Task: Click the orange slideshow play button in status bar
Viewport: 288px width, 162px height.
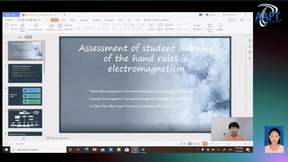Action: point(205,144)
